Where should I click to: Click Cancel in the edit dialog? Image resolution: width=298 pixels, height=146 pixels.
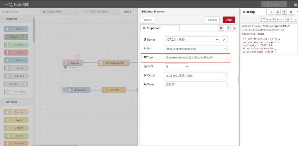pyautogui.click(x=212, y=20)
